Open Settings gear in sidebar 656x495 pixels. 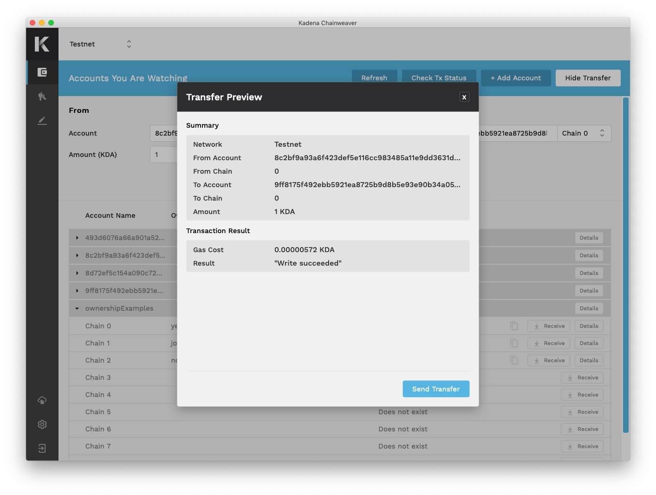click(42, 424)
